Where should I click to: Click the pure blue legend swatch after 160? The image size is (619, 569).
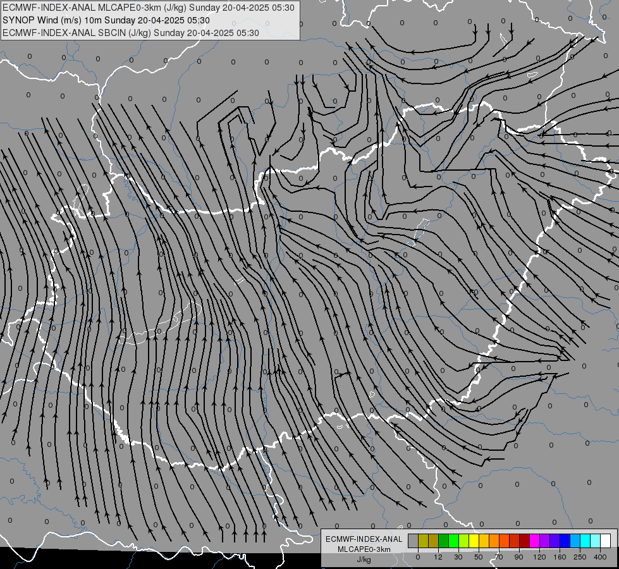565,541
